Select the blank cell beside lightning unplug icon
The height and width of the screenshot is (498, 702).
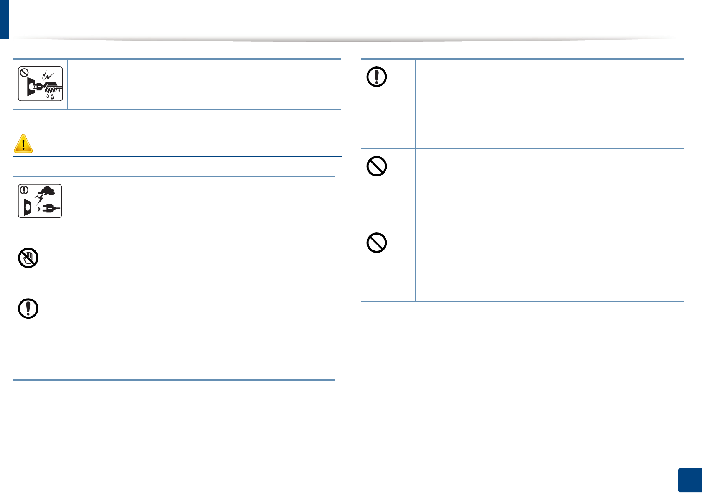pos(201,208)
